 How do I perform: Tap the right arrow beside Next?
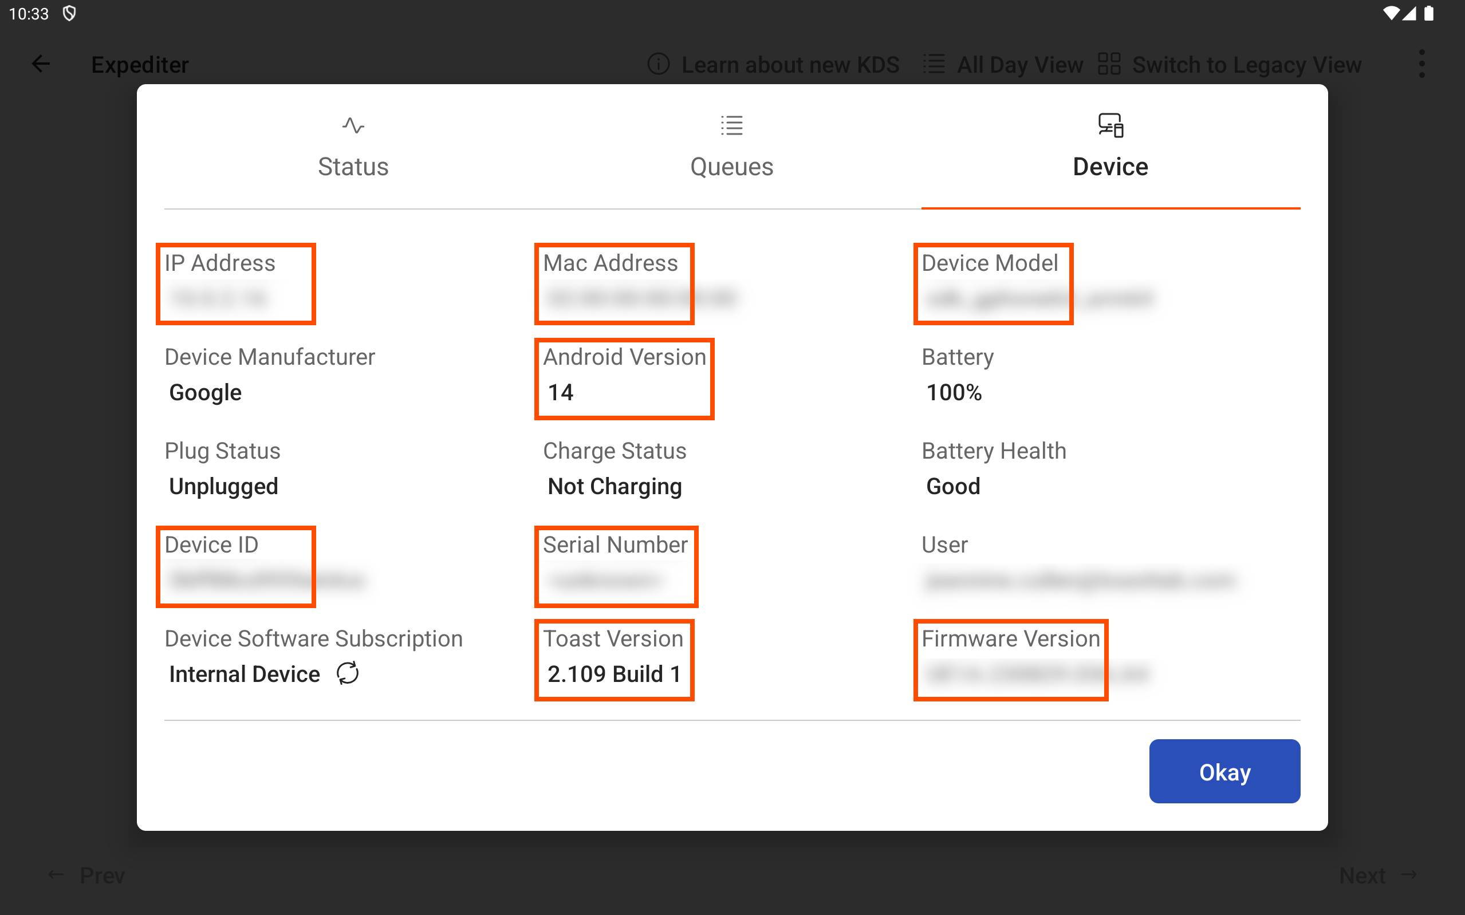coord(1409,874)
